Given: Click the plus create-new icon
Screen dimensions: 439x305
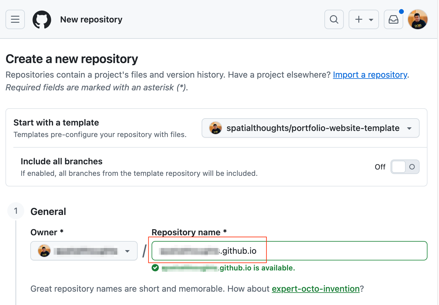Looking at the screenshot, I should pos(359,19).
